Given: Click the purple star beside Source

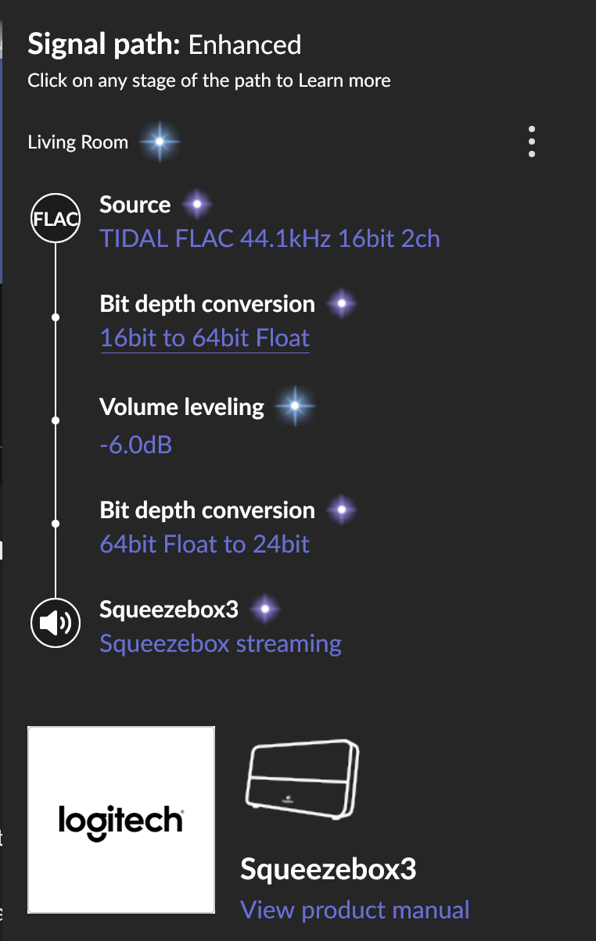Looking at the screenshot, I should pos(196,204).
